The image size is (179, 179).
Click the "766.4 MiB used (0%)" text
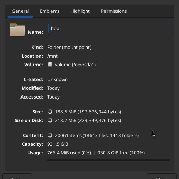point(69,153)
